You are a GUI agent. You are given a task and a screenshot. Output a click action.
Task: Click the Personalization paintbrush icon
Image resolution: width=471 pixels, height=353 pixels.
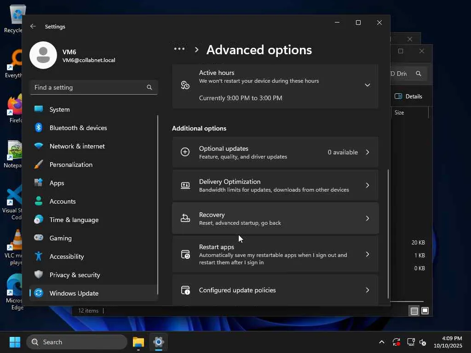pyautogui.click(x=39, y=165)
